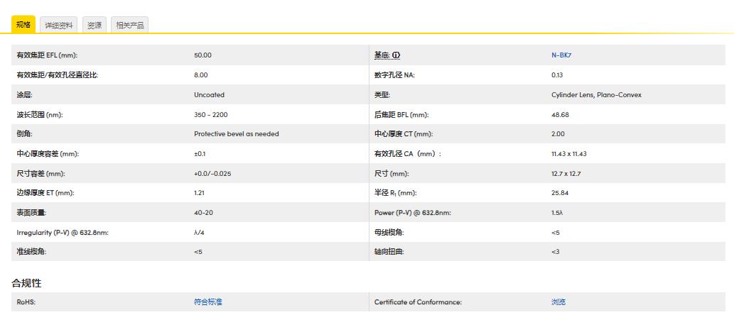The width and height of the screenshot is (734, 332).
Task: Select the f-number value 8.00
Action: [201, 74]
